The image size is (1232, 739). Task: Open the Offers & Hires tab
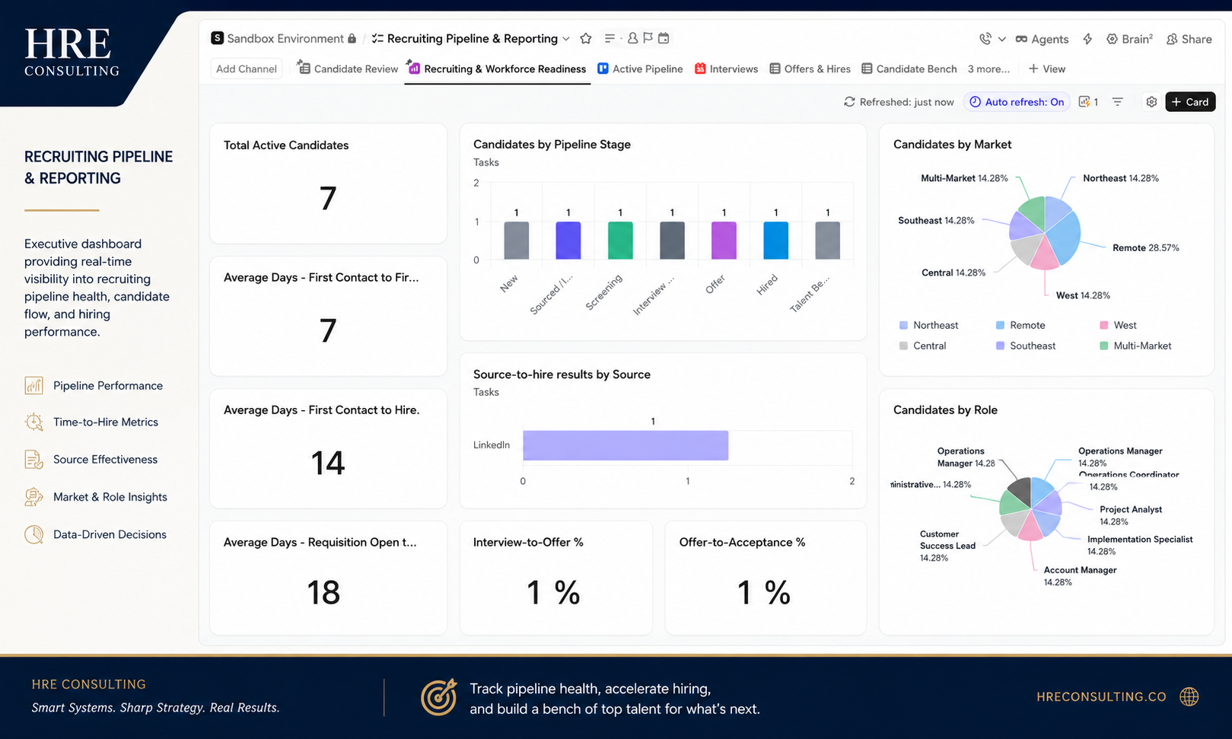tap(810, 68)
